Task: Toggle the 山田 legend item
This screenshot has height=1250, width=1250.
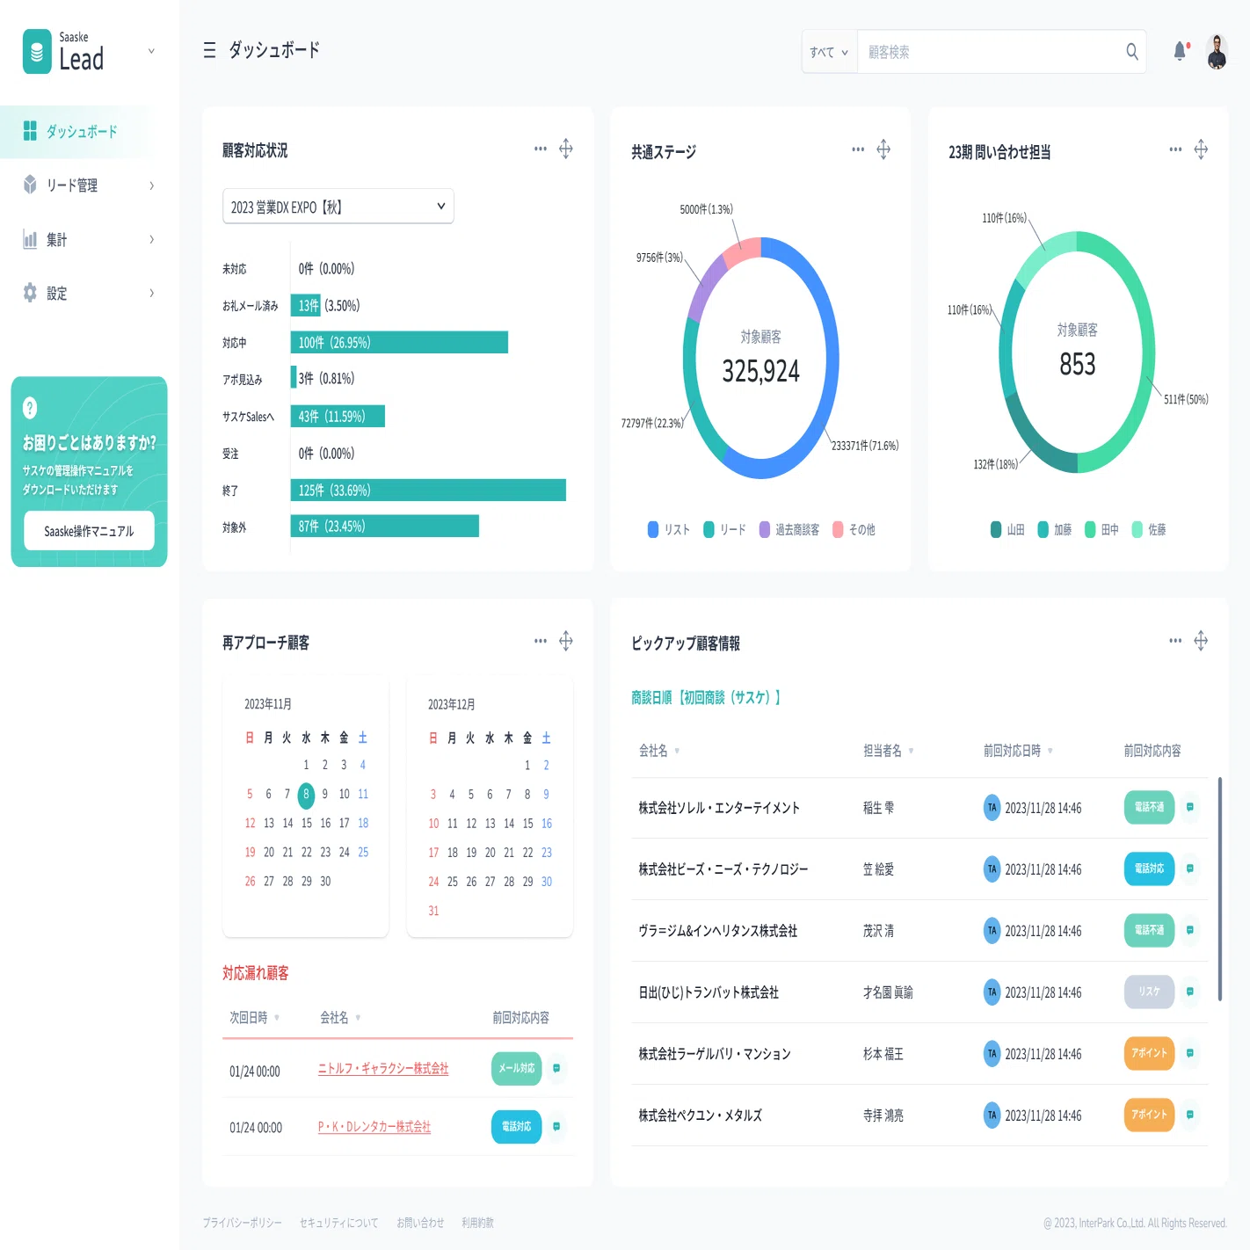Action: (x=1007, y=529)
